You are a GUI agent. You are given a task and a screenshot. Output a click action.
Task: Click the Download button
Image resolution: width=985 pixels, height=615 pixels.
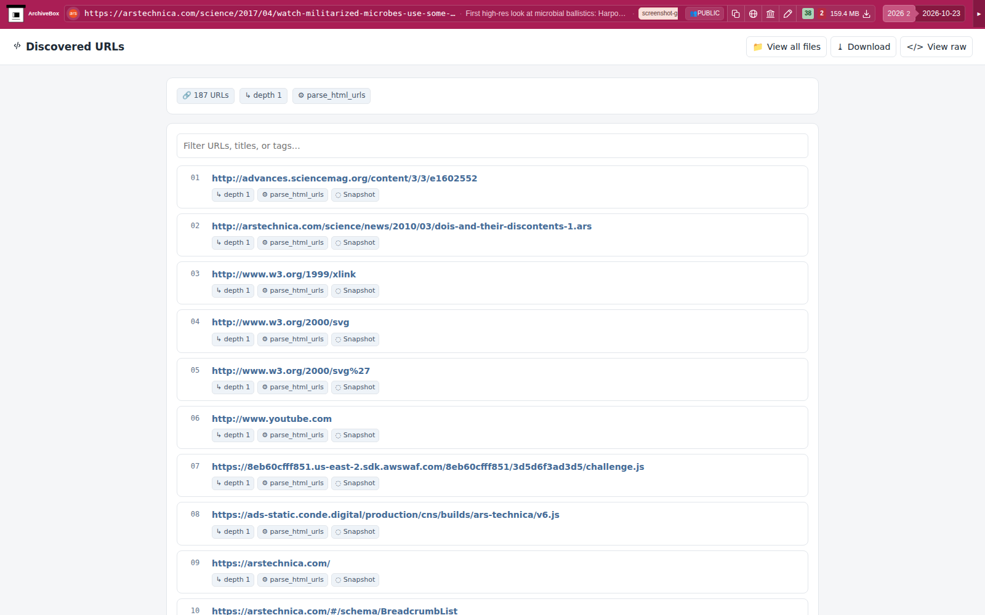pos(863,47)
